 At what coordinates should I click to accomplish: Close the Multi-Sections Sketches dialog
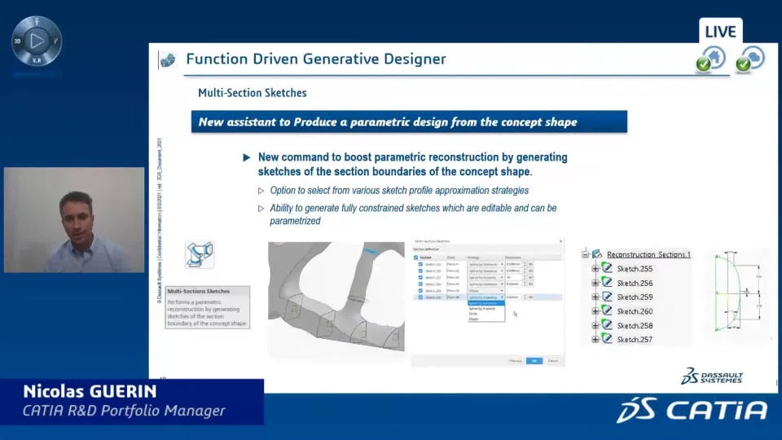click(x=561, y=241)
